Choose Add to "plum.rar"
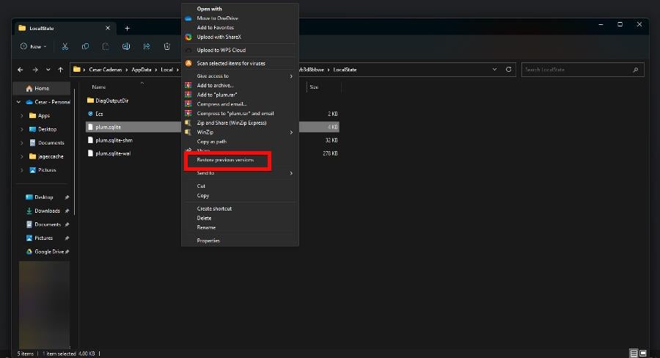Screen dimensions: 660x358 (240, 95)
